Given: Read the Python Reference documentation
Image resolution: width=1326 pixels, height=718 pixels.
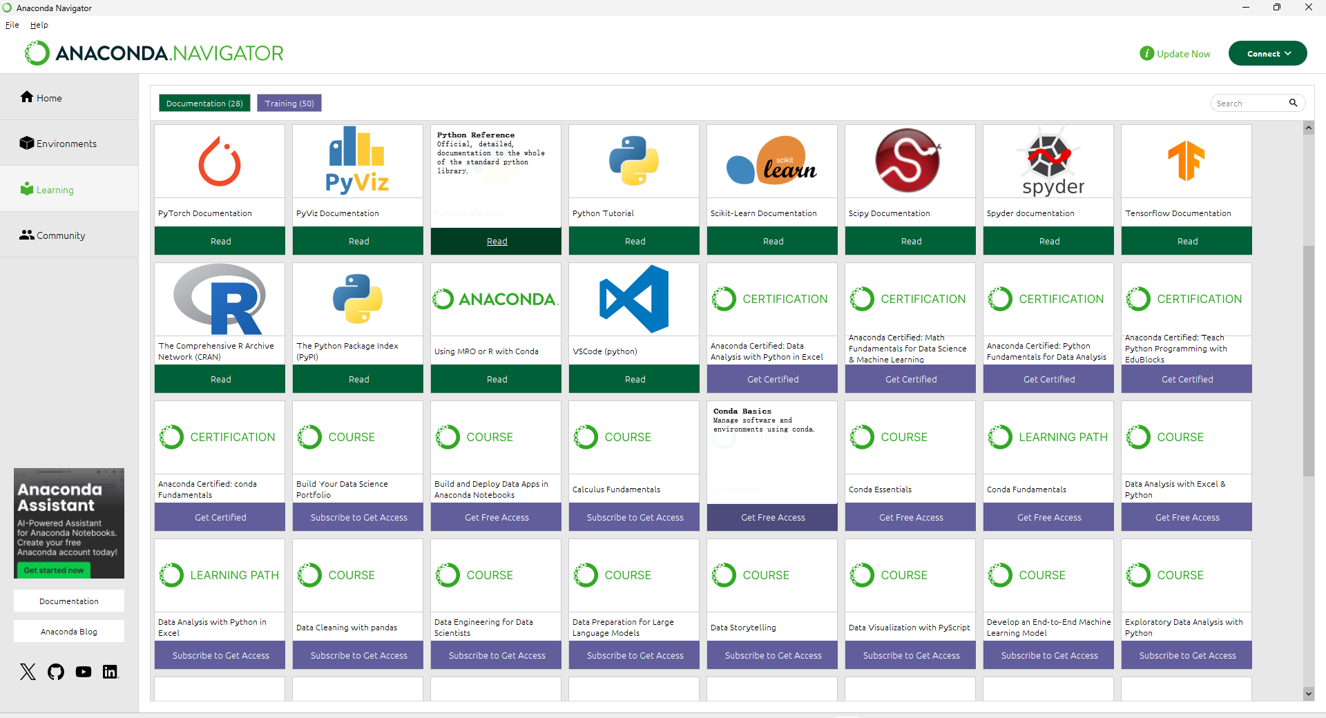Looking at the screenshot, I should pos(496,241).
